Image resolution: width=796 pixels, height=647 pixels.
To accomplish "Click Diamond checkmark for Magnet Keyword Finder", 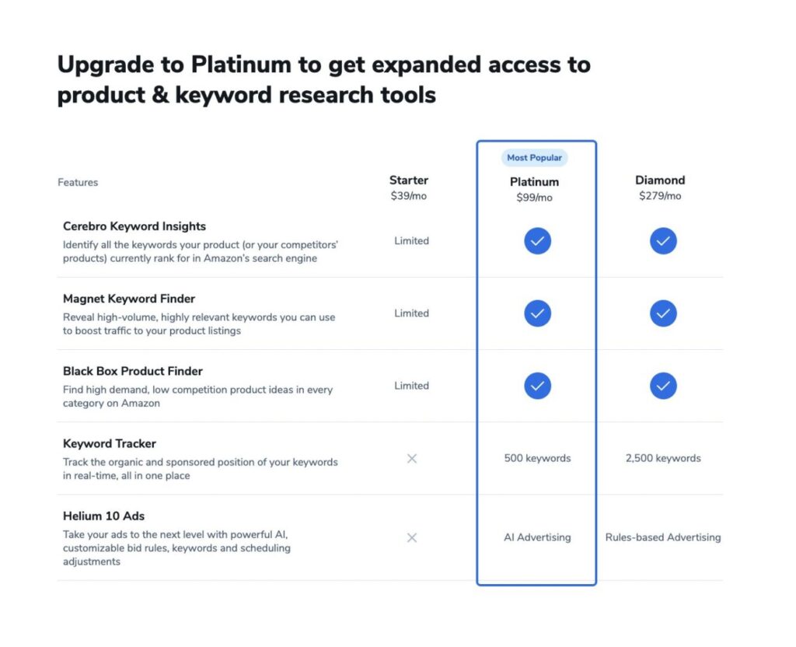I will tap(663, 313).
